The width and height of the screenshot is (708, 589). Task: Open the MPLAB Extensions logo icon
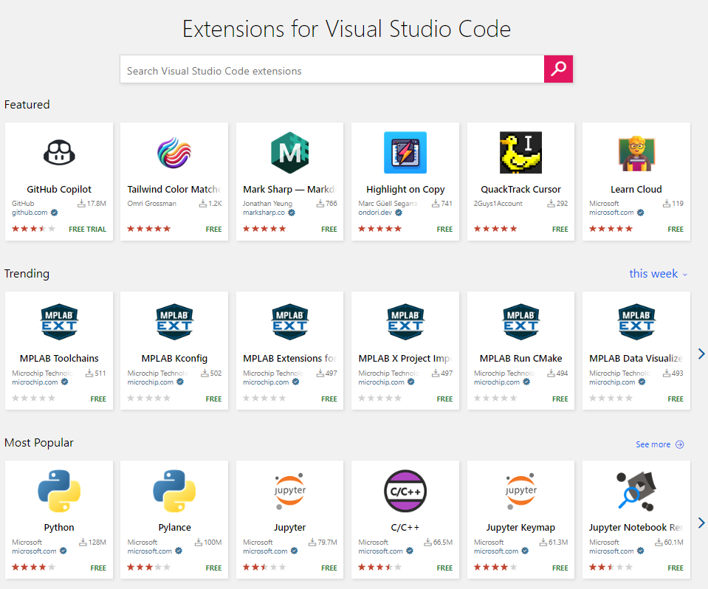pyautogui.click(x=290, y=322)
